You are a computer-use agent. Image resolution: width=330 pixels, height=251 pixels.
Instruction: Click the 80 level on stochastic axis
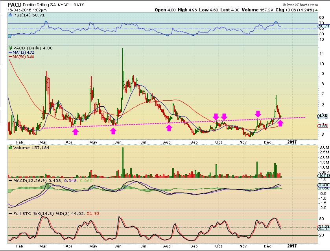coord(321,219)
